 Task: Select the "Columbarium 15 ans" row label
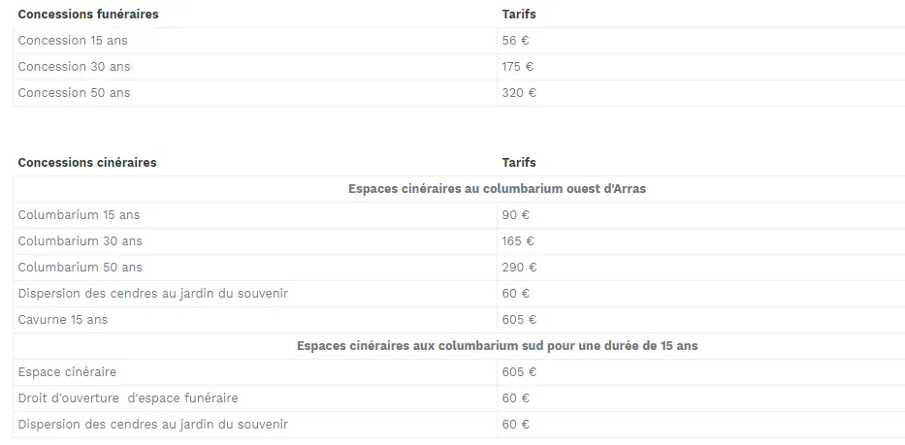tap(79, 215)
